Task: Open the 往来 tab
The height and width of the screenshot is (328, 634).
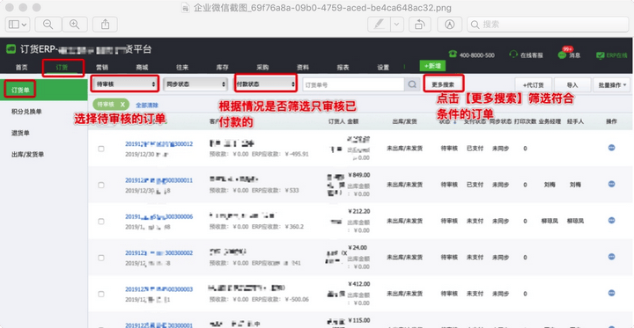Action: click(182, 68)
